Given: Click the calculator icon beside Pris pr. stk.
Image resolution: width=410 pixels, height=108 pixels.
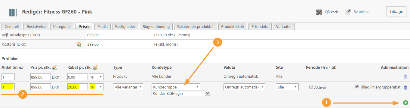Looking at the screenshot, I should tap(54, 67).
